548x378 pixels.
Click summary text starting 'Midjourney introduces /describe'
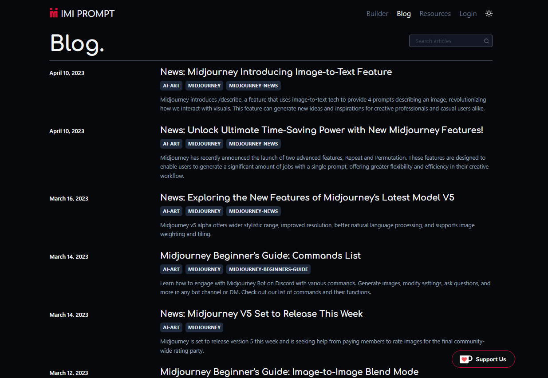(323, 104)
